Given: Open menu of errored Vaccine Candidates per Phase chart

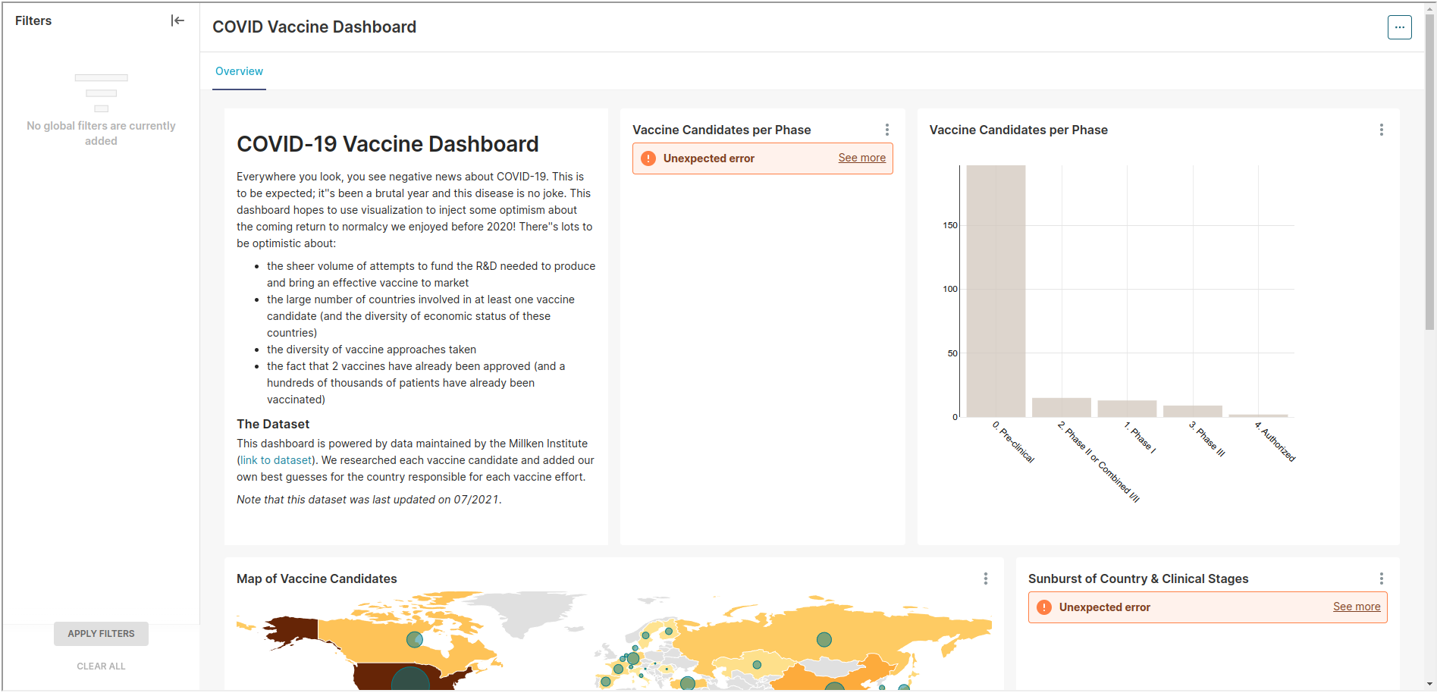Looking at the screenshot, I should (886, 130).
